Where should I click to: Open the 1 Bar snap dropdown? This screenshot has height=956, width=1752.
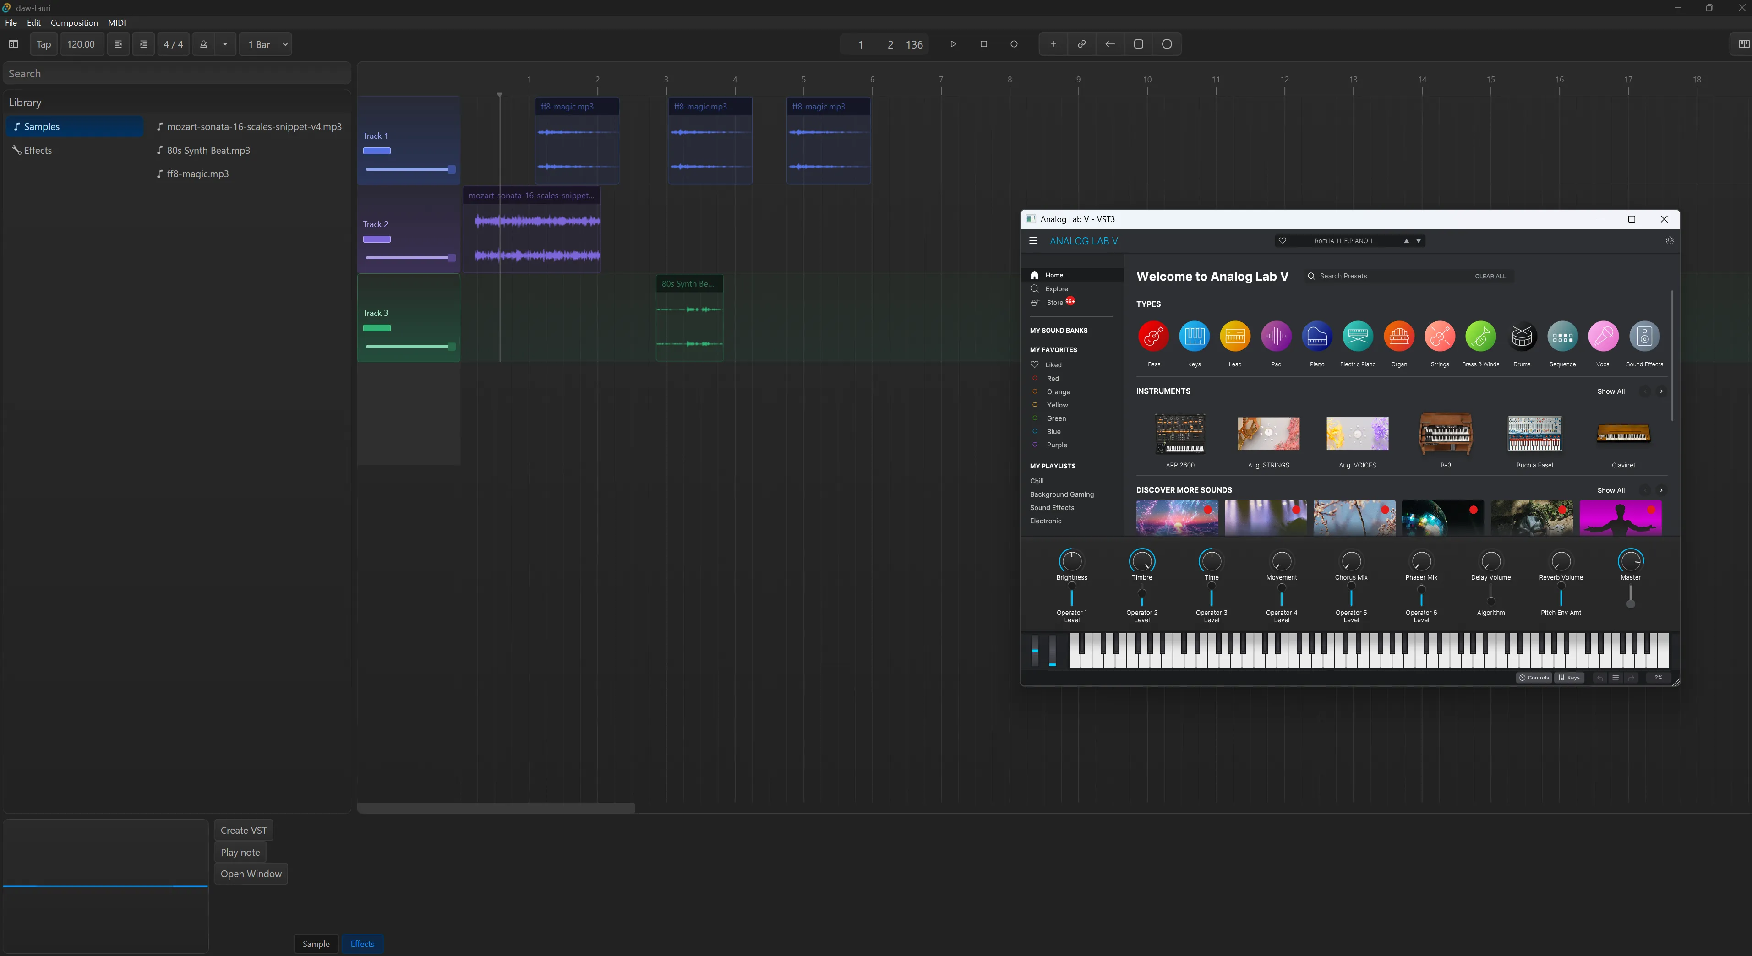[266, 44]
